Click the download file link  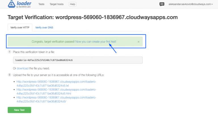pos(22,68)
